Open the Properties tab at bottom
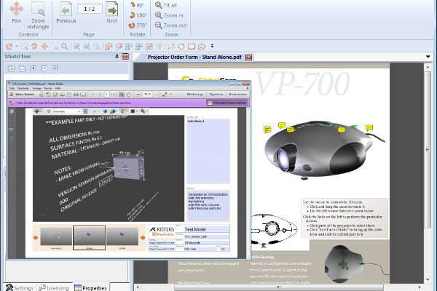 [x=91, y=287]
